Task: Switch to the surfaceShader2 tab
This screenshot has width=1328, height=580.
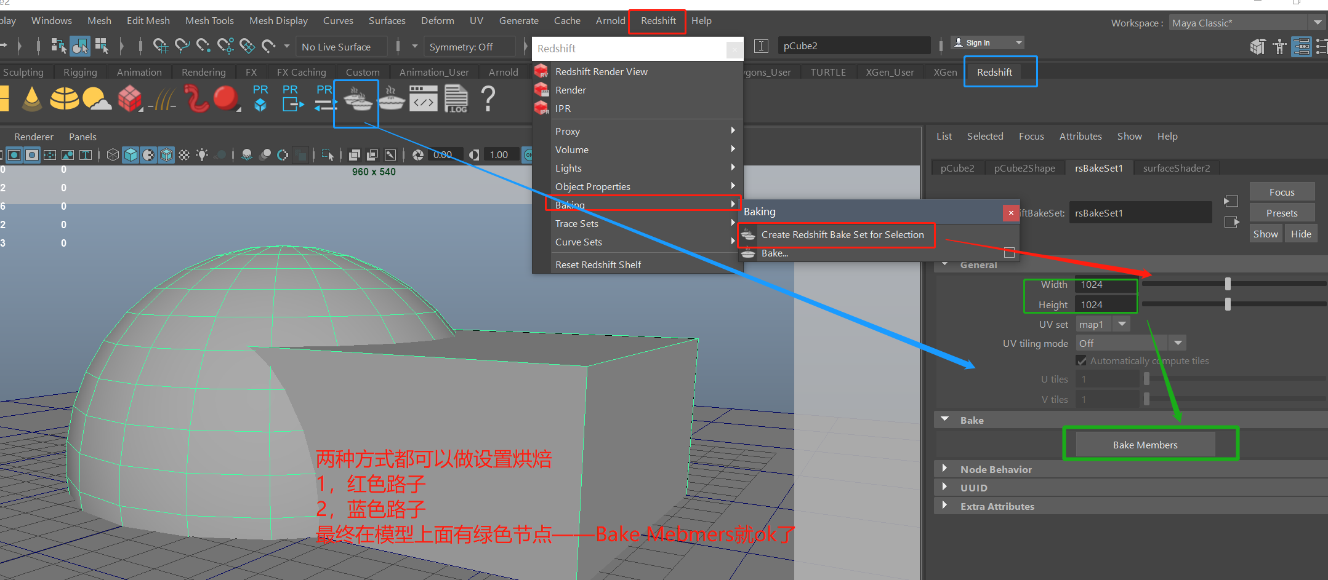Action: pyautogui.click(x=1176, y=168)
